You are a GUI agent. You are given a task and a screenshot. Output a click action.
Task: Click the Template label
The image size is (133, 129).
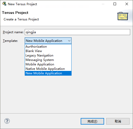10,41
